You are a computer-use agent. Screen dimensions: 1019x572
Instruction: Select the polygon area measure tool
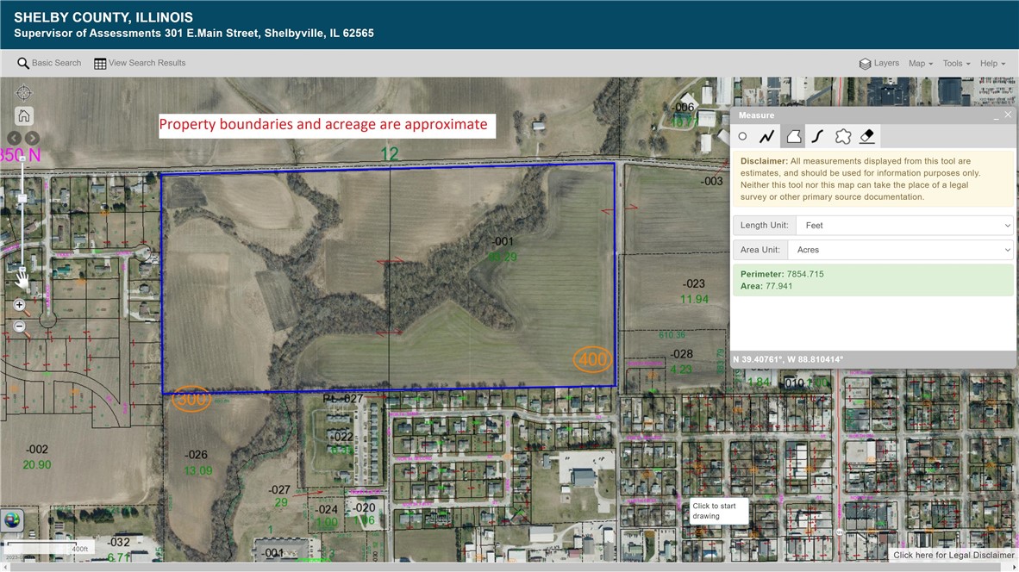pyautogui.click(x=793, y=136)
